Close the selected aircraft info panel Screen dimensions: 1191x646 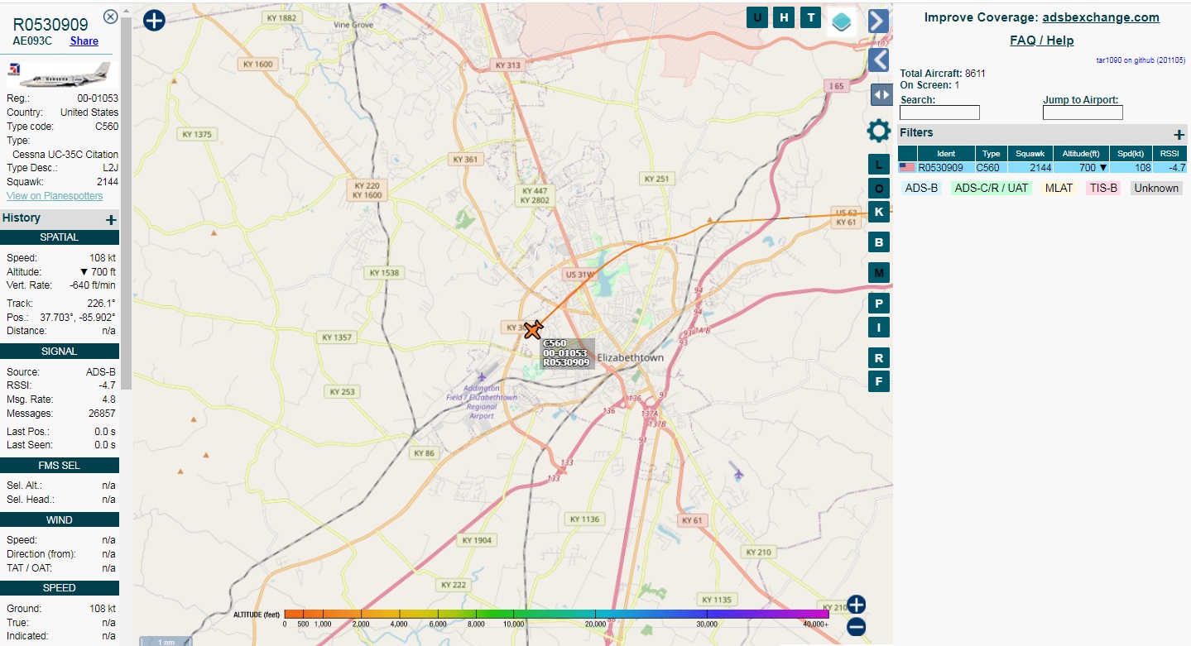pos(110,17)
